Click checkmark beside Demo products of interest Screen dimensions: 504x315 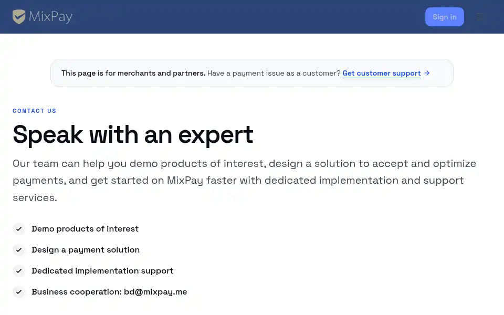coord(19,229)
